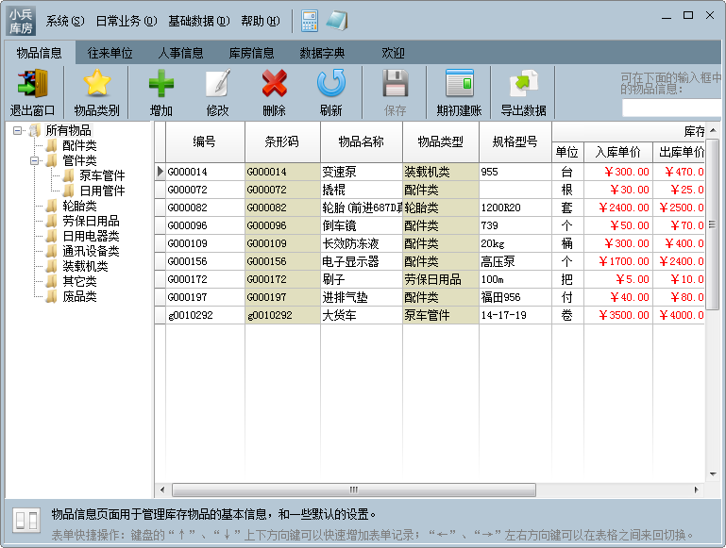726x548 pixels.
Task: Click the 物品类型 column header
Action: point(441,141)
